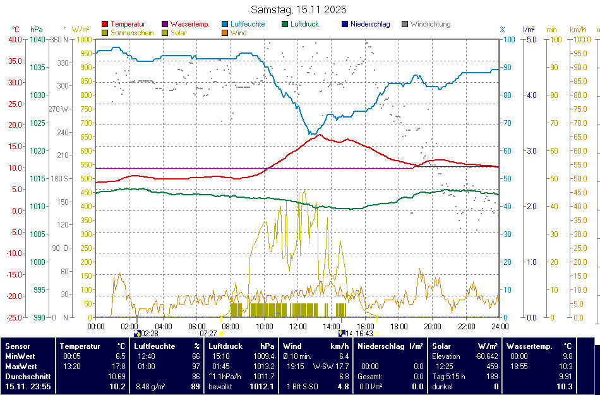Click the Sensor column header in table
This screenshot has height=395, width=600.
[18, 346]
